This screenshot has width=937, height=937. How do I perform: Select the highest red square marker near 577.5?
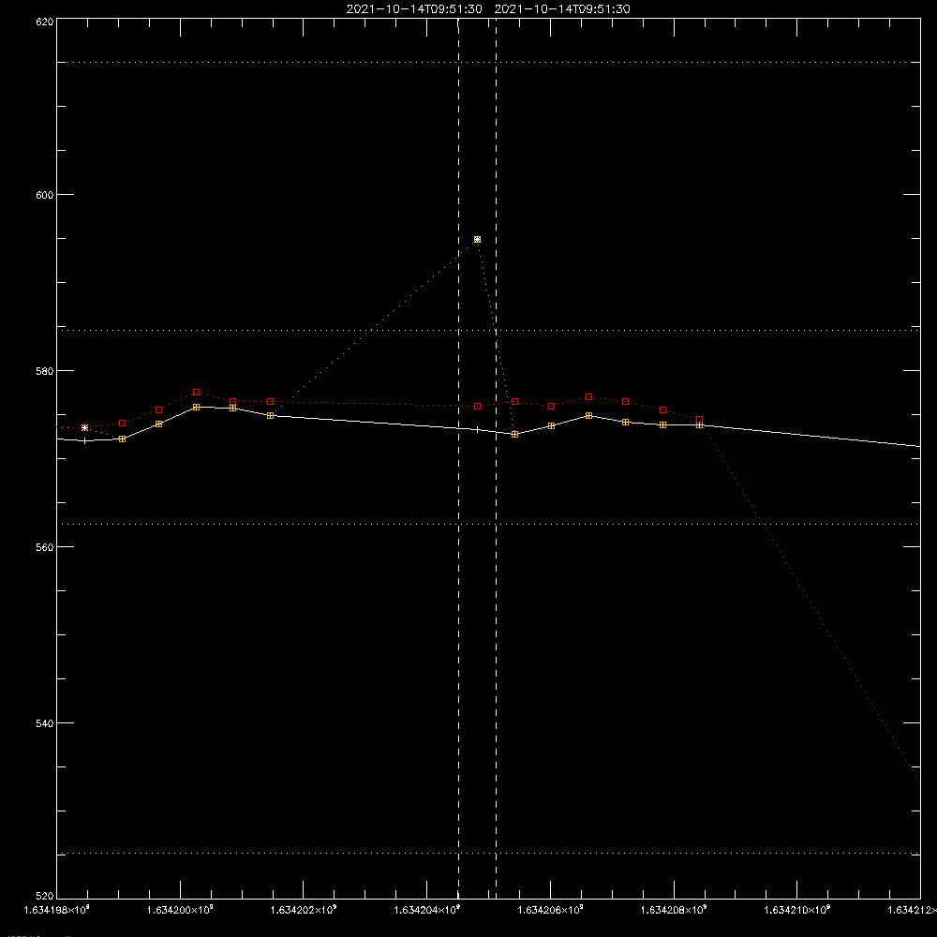196,393
